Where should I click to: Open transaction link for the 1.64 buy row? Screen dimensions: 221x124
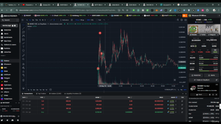[x=182, y=112]
